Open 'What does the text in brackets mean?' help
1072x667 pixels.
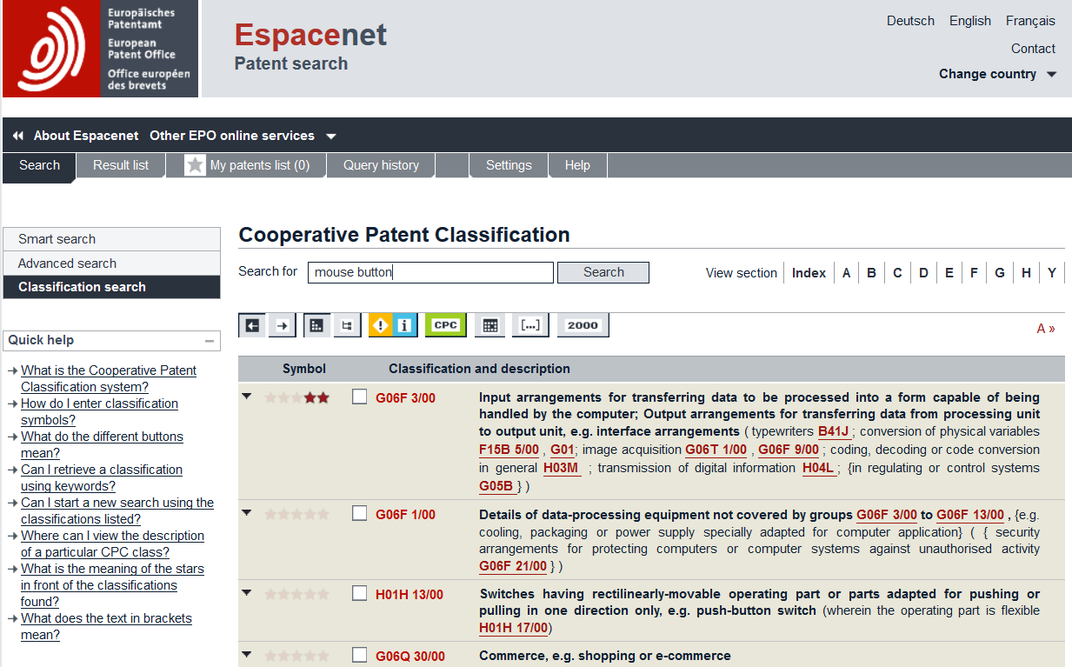(x=106, y=626)
